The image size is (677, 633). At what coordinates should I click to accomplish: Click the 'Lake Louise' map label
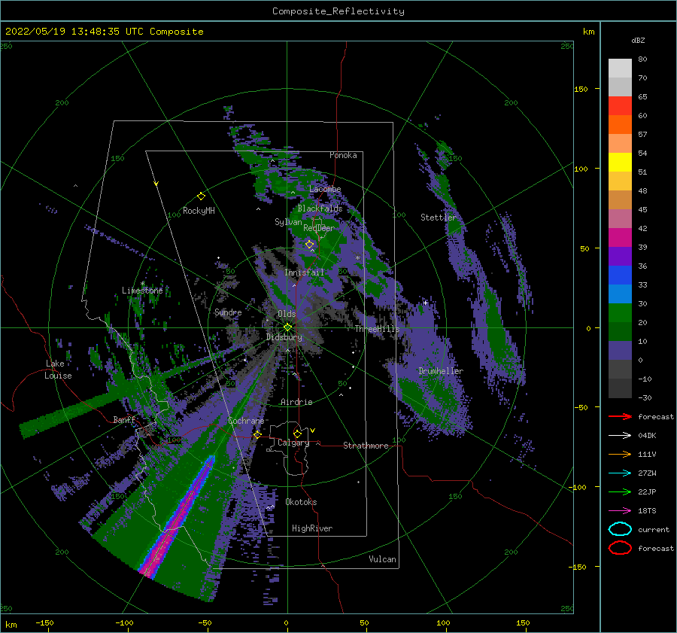point(59,370)
